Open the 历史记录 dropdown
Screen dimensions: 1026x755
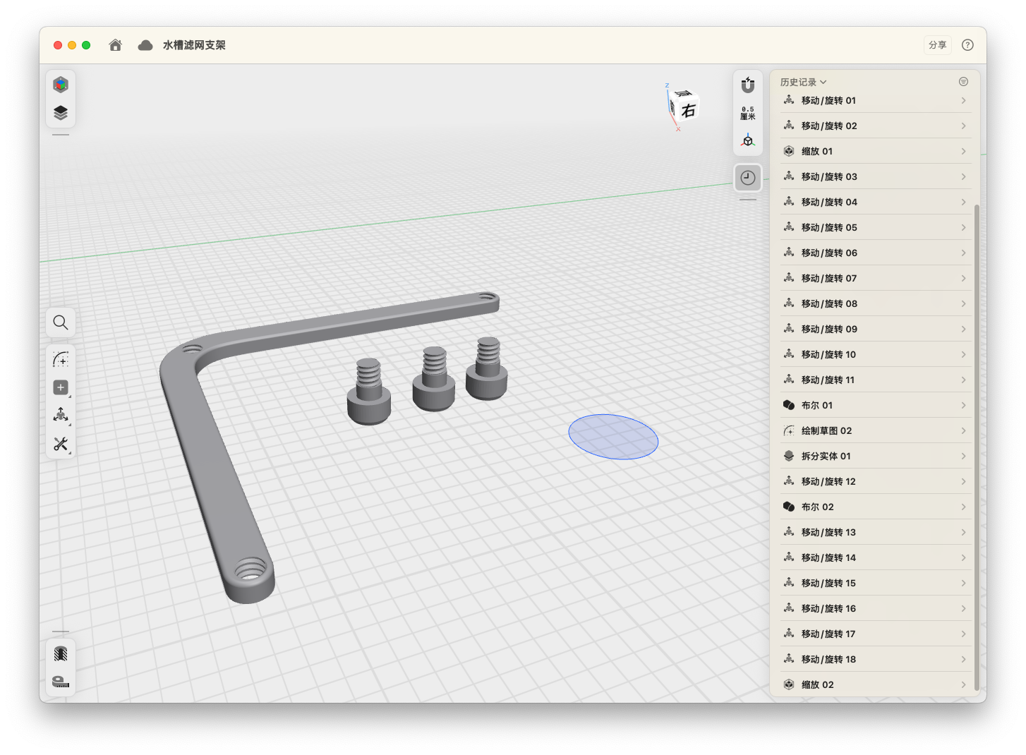pos(803,83)
